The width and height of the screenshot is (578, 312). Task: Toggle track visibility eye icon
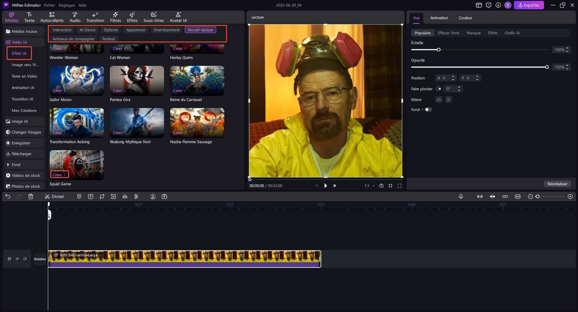17,259
